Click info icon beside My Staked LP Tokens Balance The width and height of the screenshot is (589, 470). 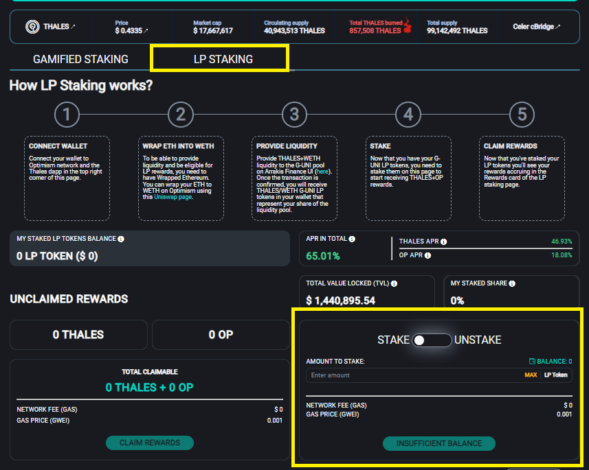(x=121, y=239)
